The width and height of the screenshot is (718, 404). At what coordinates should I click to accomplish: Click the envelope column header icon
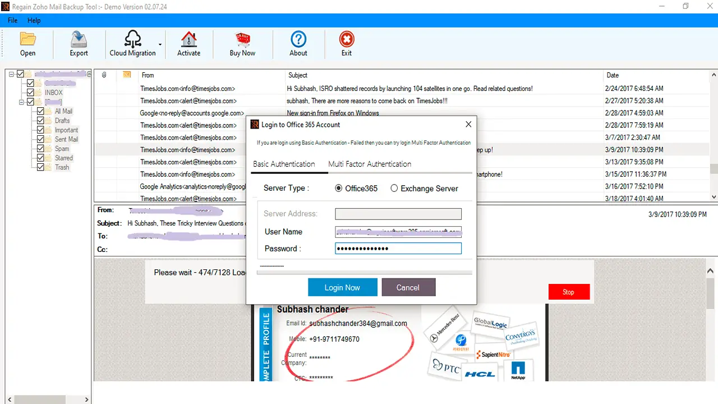pos(127,75)
